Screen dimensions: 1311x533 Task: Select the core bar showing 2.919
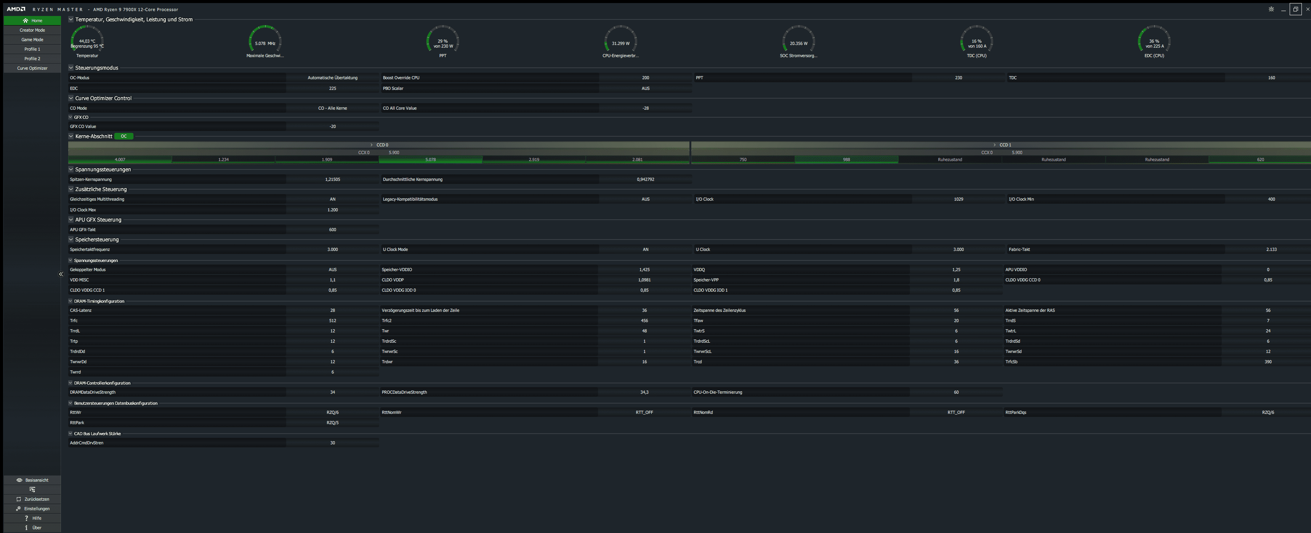534,160
